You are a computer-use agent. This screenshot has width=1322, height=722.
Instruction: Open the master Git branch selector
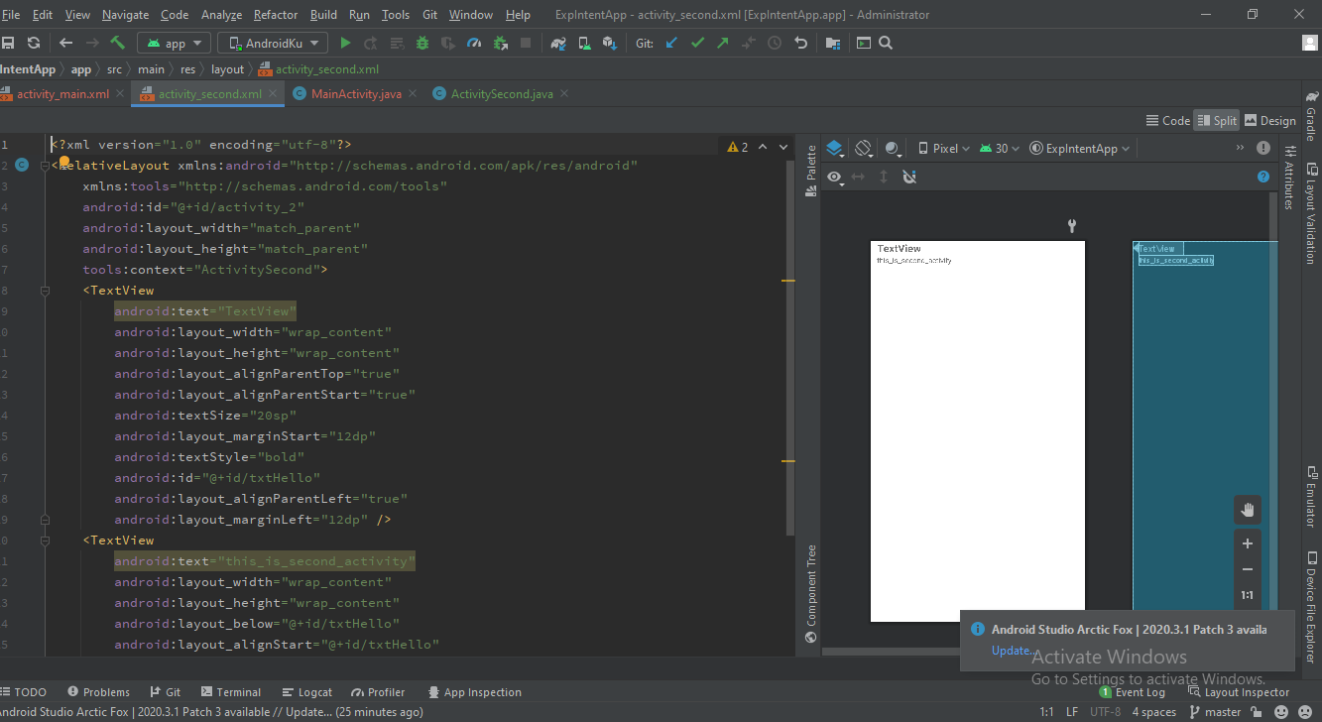click(1215, 712)
